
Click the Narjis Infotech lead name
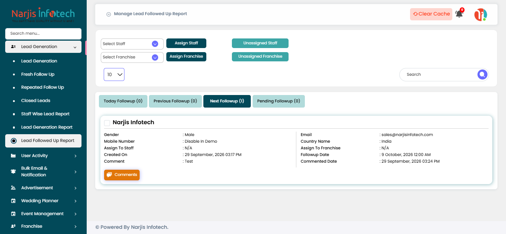tap(133, 122)
